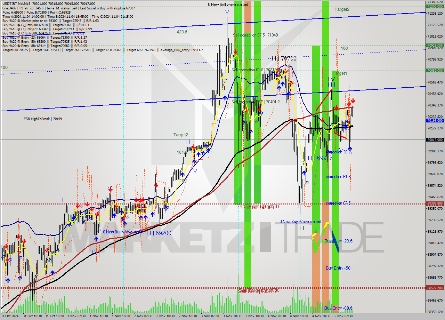Select the red 69398.800 price tag
The image size is (445, 320).
(x=435, y=204)
